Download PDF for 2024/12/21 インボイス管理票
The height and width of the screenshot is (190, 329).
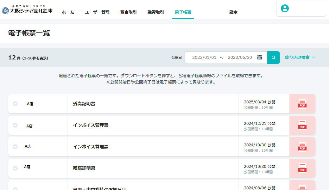[x=302, y=125]
